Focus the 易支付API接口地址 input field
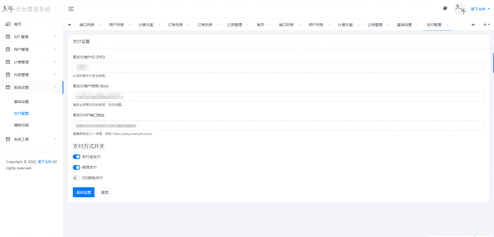Image resolution: width=494 pixels, height=237 pixels. coord(278,125)
